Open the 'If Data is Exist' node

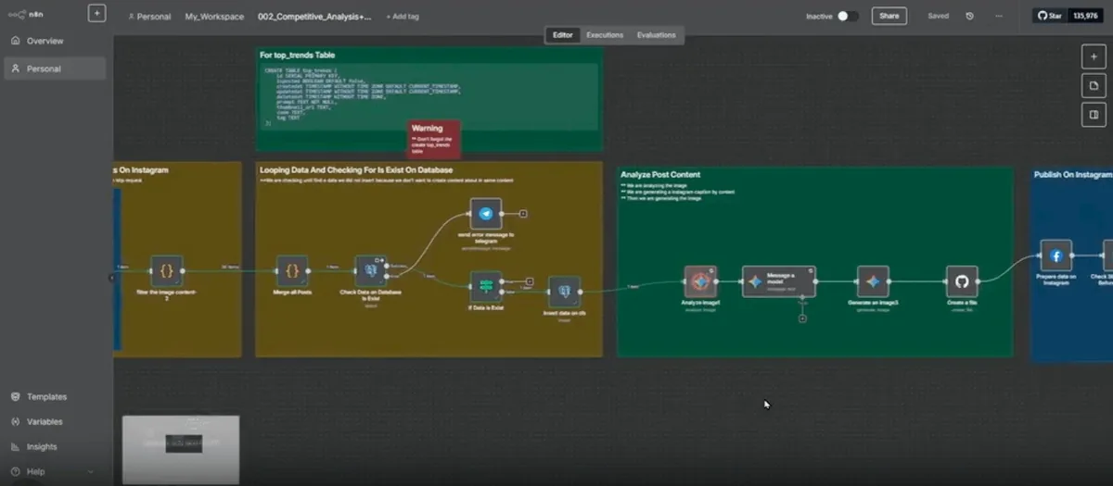[485, 286]
